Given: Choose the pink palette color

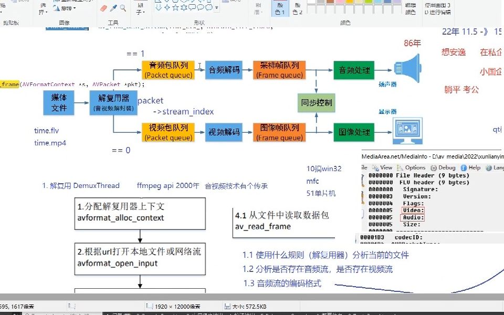Looking at the screenshot, I should point(340,2).
